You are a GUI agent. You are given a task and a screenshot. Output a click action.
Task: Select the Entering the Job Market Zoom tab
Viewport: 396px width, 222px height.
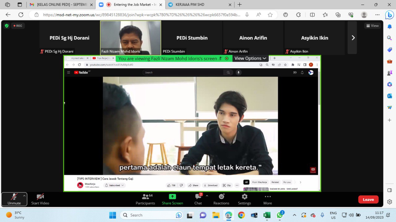(x=131, y=5)
